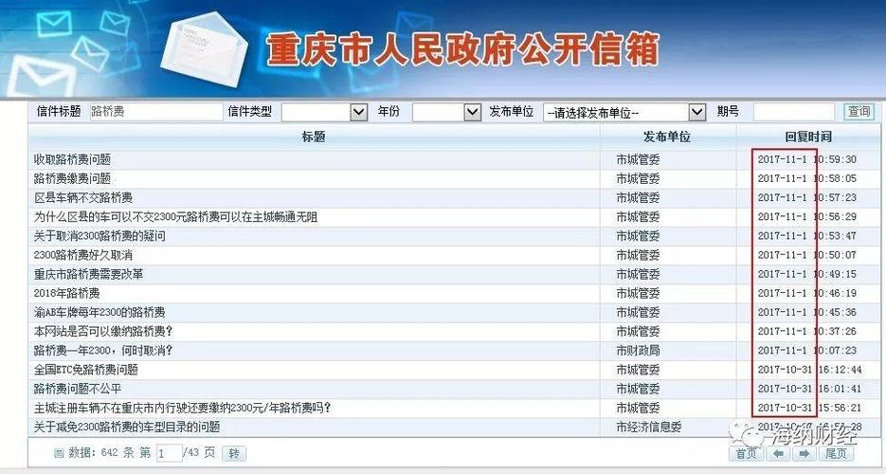
Task: Open the 信件类型 dropdown
Action: pyautogui.click(x=325, y=112)
